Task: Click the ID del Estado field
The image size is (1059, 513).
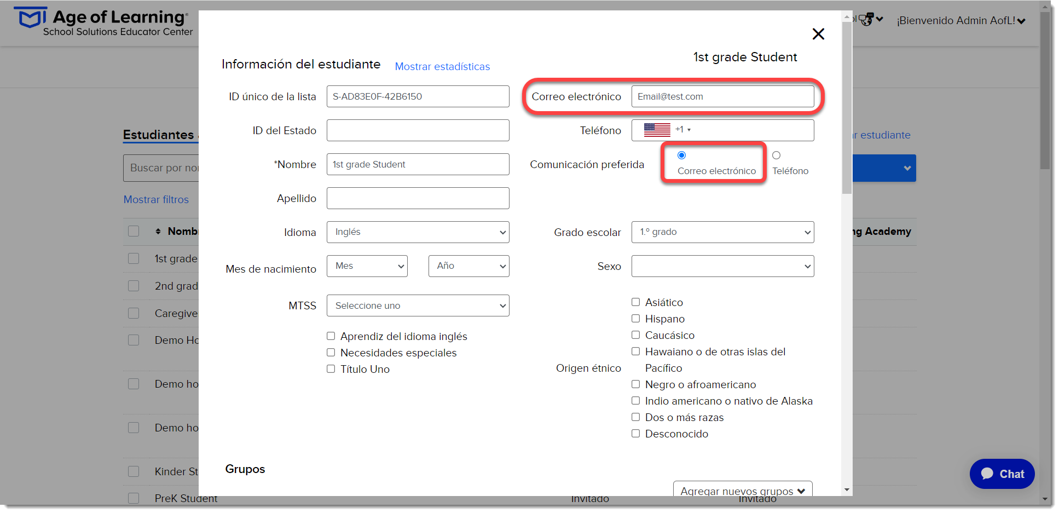Action: [418, 130]
